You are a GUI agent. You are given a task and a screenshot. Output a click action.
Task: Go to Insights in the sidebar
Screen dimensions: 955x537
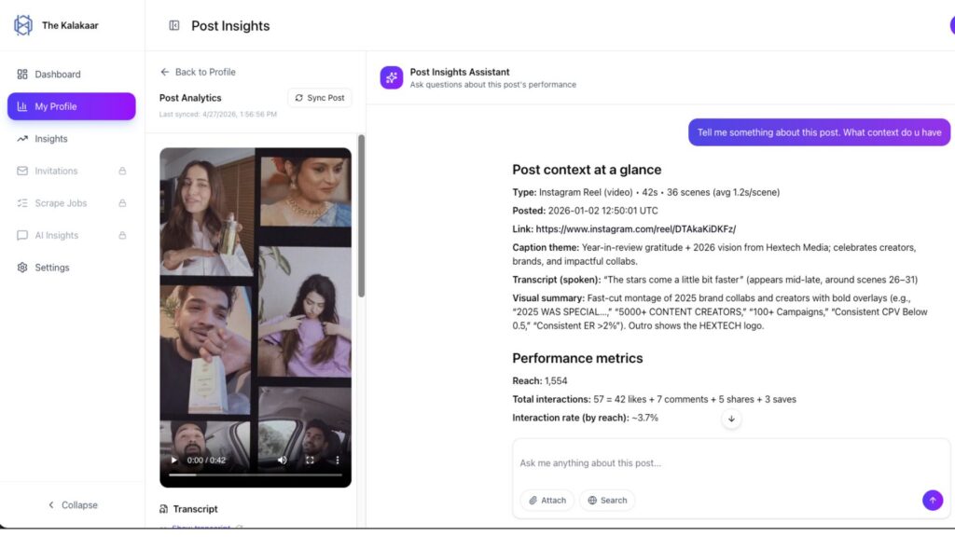tap(51, 139)
